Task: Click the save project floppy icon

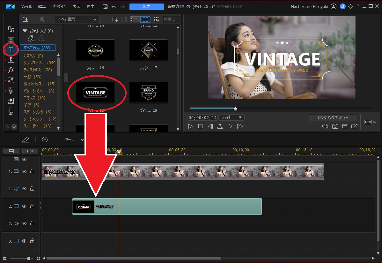Action: point(105,6)
